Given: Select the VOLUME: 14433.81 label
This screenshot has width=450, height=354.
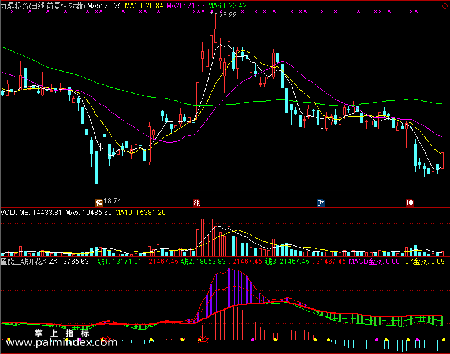Looking at the screenshot, I should 31,213.
